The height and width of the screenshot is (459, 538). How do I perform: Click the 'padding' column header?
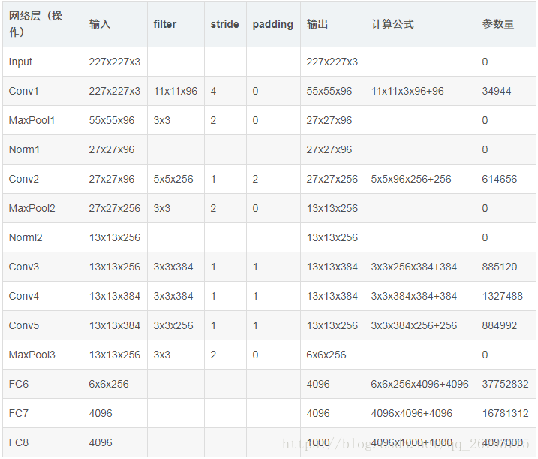[x=273, y=24]
